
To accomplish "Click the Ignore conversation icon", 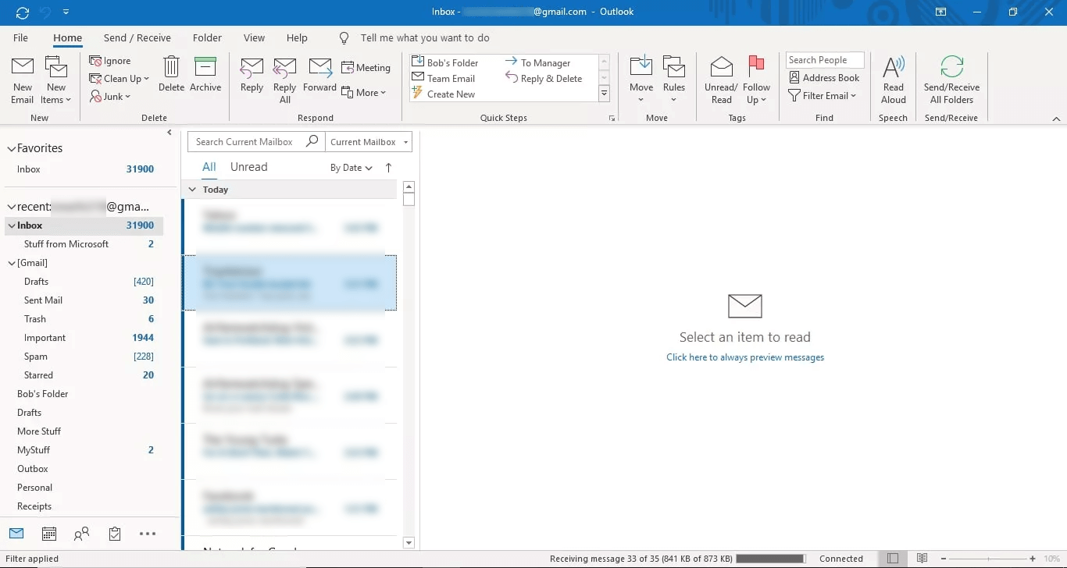I will coord(95,61).
